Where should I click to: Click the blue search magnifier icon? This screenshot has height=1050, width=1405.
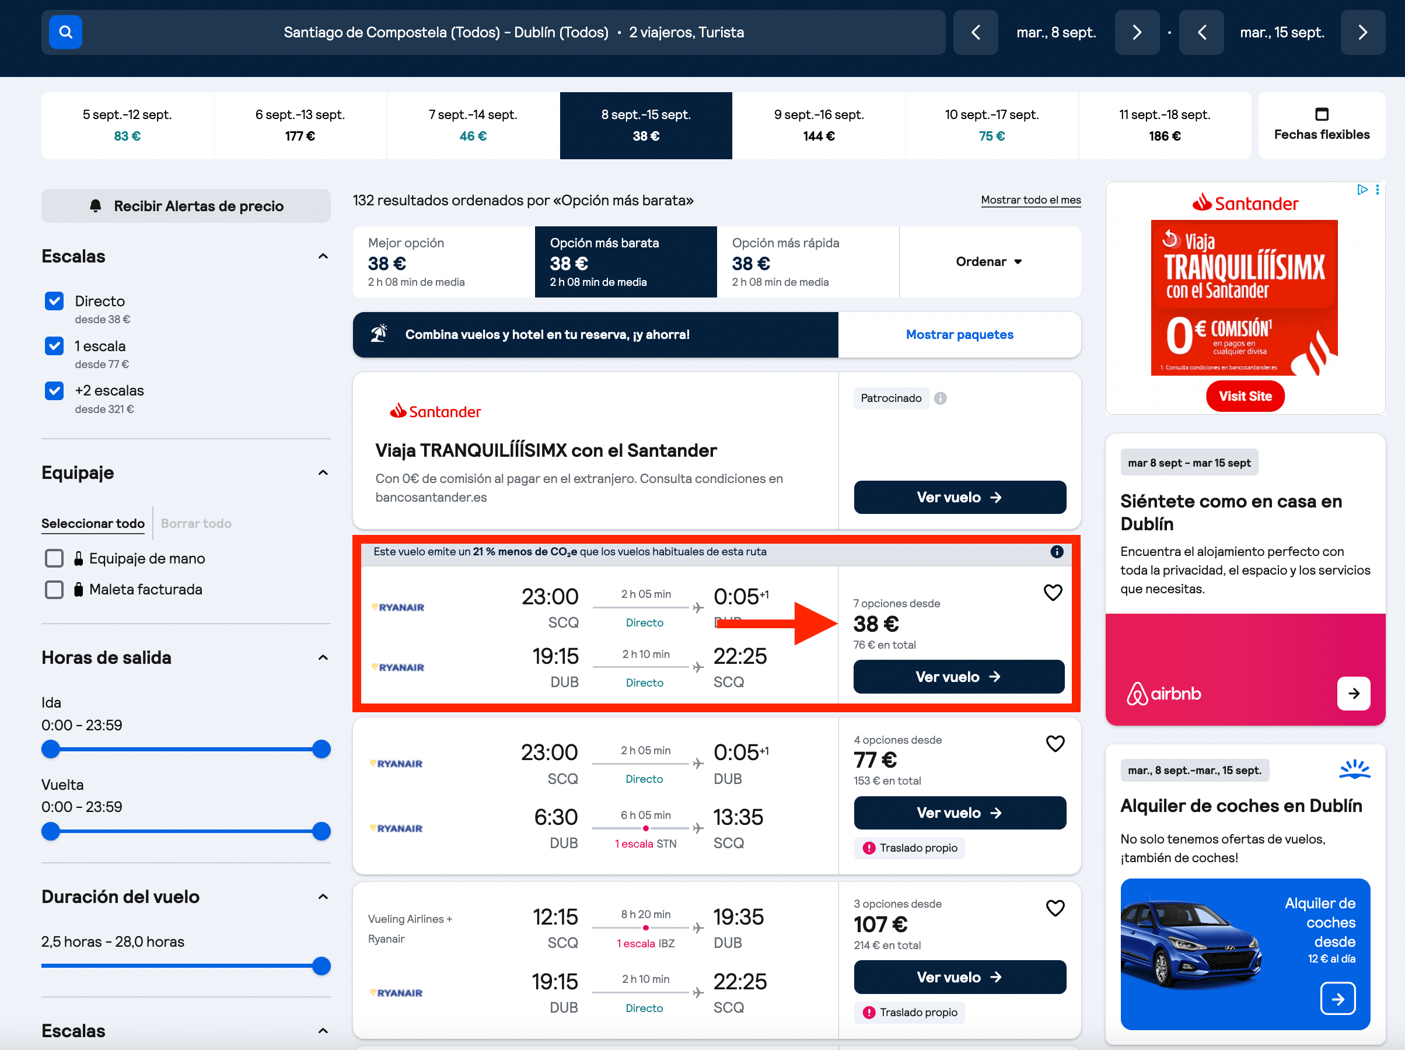pos(65,32)
